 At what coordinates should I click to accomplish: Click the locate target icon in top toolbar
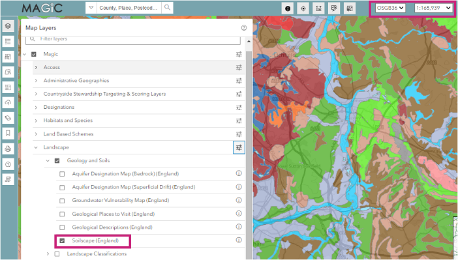303,8
